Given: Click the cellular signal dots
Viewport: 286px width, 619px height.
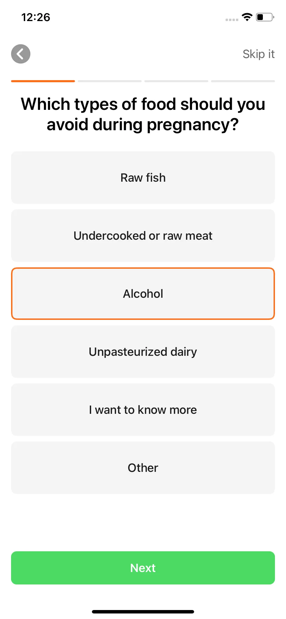Looking at the screenshot, I should click(232, 20).
